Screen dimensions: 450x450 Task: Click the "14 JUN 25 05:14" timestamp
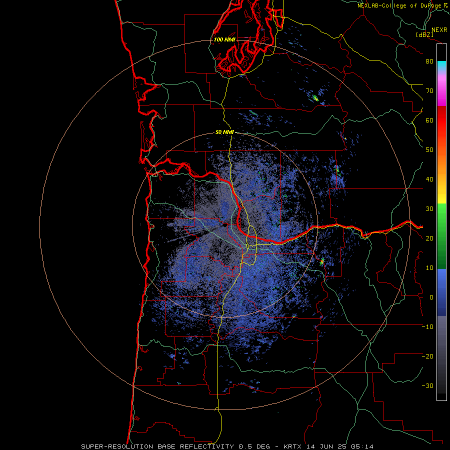tap(340, 446)
